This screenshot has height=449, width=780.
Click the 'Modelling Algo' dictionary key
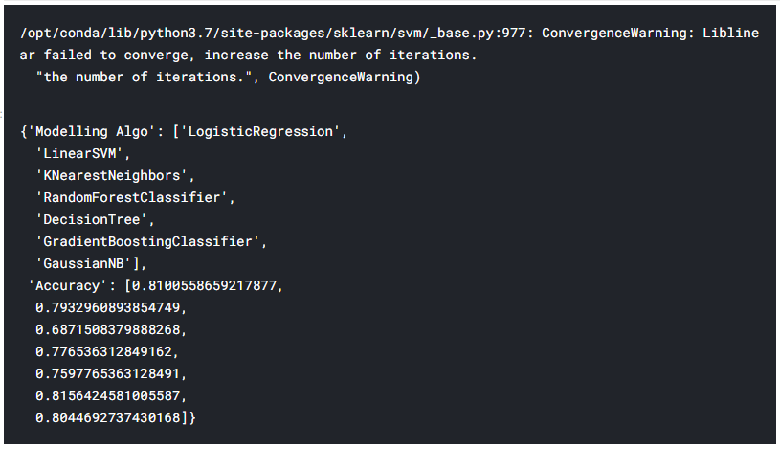point(92,132)
